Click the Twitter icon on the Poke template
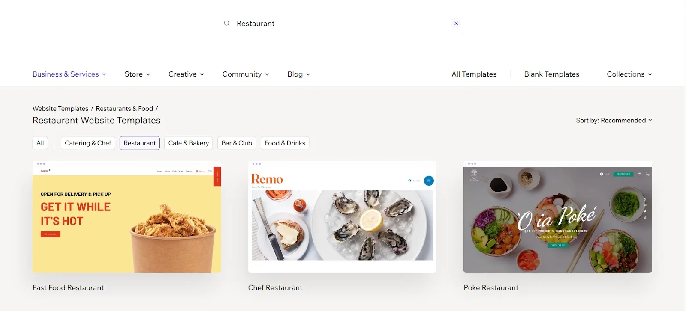This screenshot has width=686, height=311. (645, 211)
